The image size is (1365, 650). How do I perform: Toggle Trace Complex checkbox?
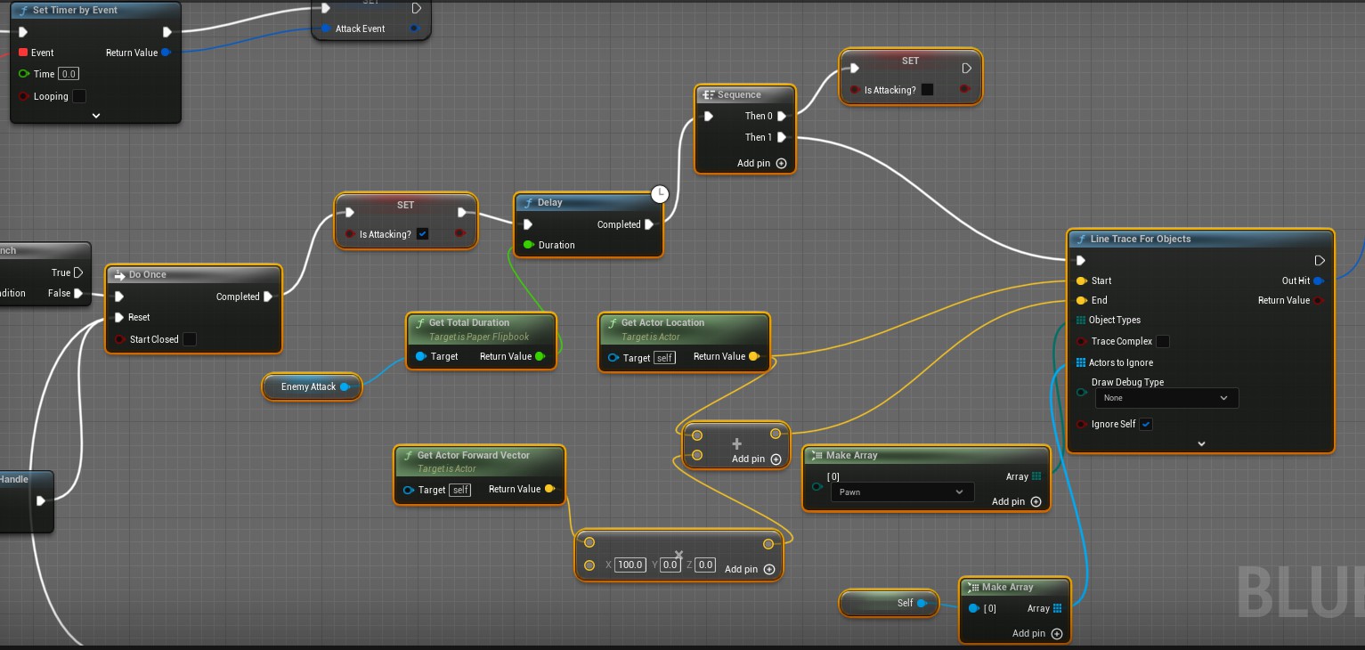pos(1163,342)
